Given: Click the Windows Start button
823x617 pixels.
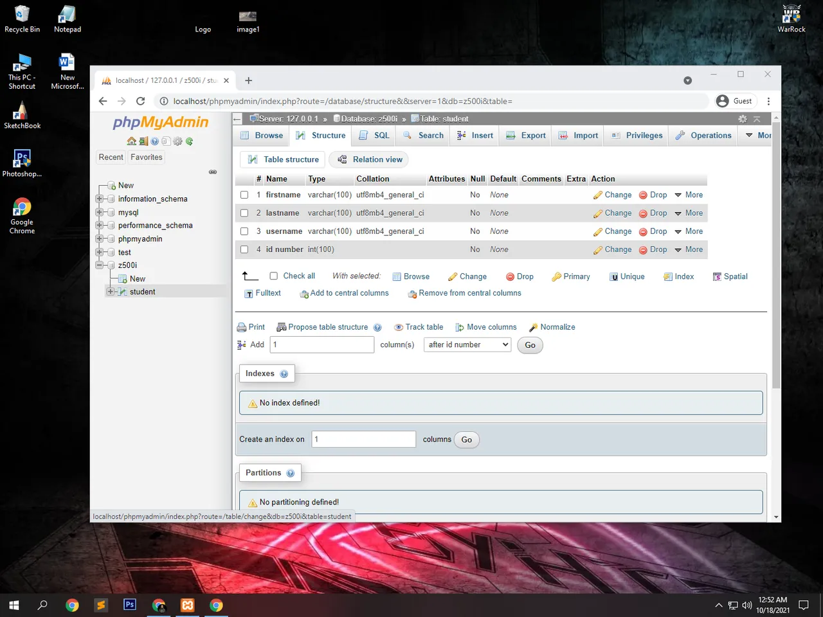Looking at the screenshot, I should pyautogui.click(x=14, y=605).
